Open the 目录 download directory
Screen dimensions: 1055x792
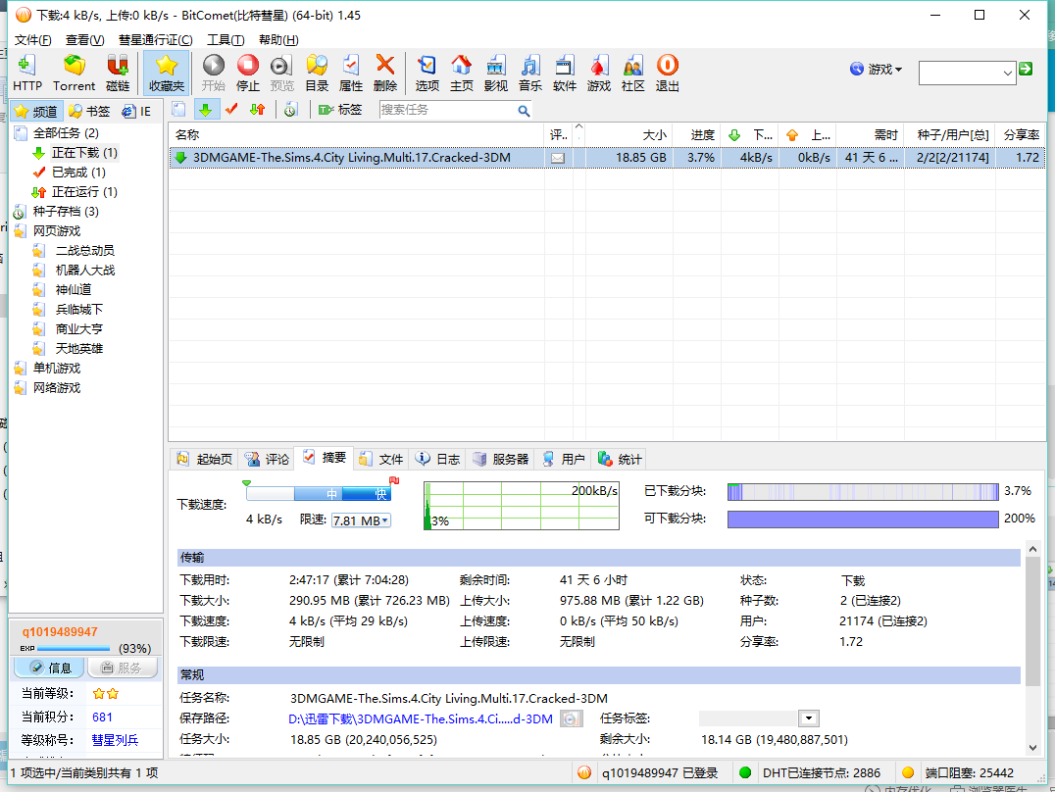point(317,73)
